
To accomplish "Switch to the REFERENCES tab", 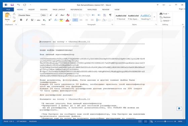I will (x=76, y=10).
